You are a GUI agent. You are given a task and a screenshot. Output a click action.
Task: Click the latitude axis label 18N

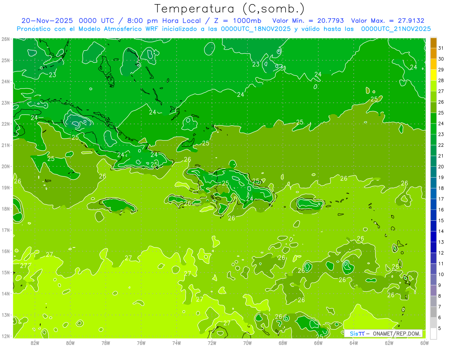click(6, 208)
